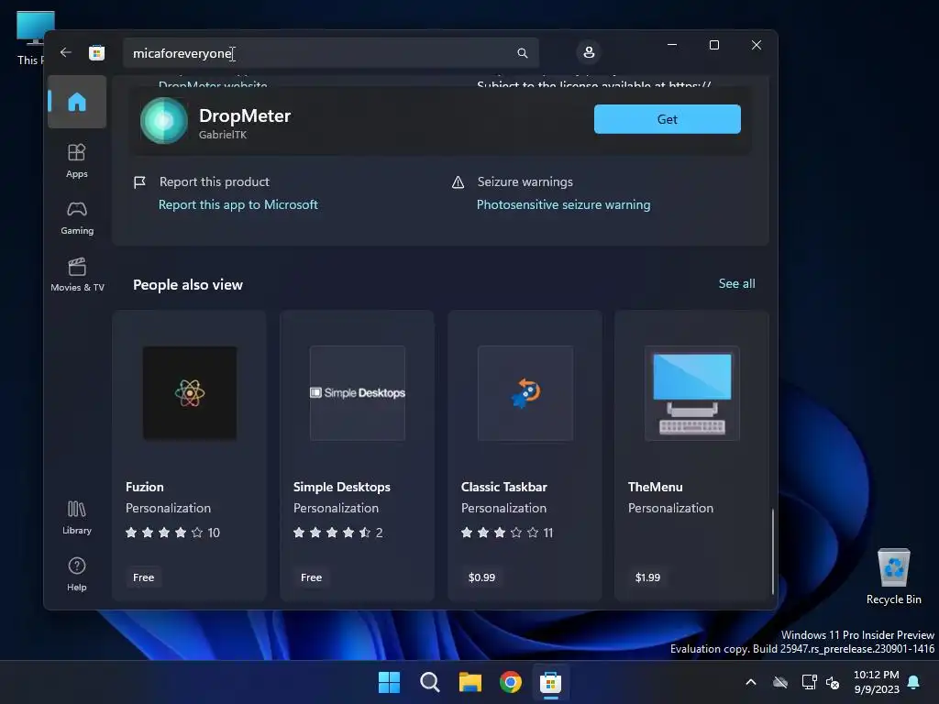Open the clock showing 10:12 PM
The image size is (939, 704).
876,682
